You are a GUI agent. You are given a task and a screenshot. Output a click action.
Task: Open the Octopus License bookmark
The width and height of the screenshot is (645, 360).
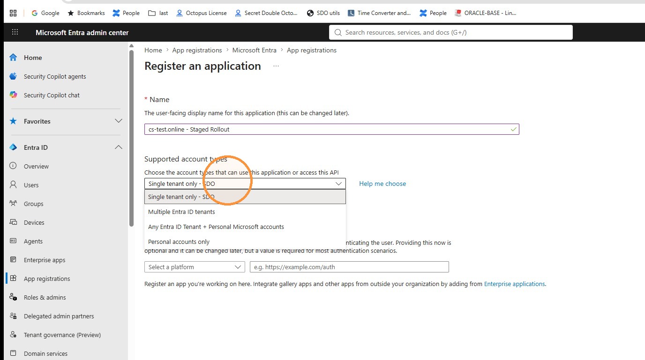tap(202, 13)
